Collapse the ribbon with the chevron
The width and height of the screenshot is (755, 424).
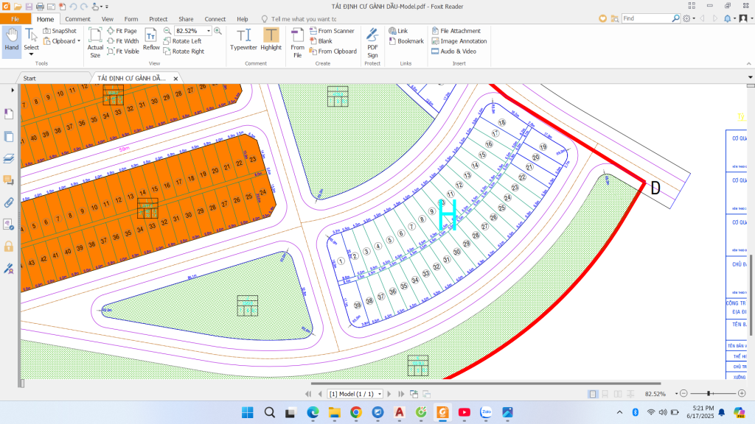pyautogui.click(x=749, y=63)
